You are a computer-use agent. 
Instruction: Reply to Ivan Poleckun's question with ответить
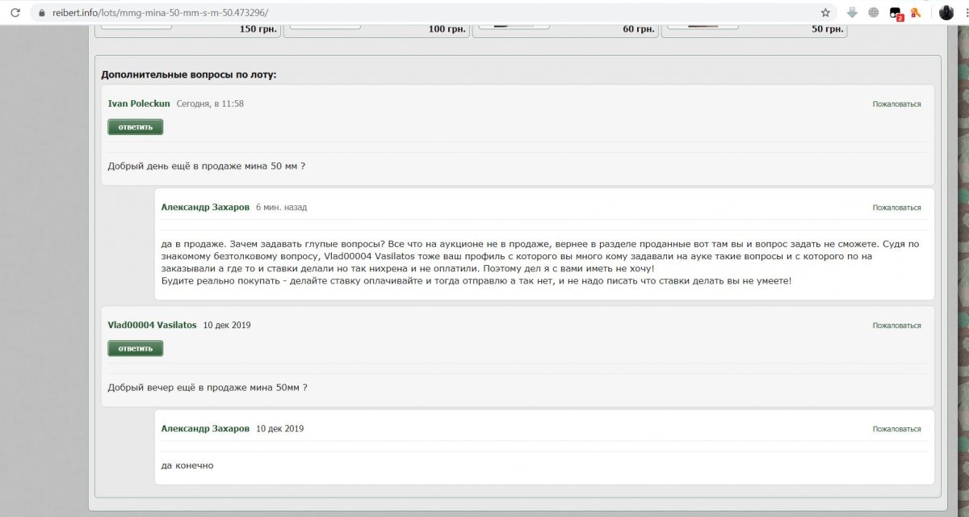pyautogui.click(x=136, y=127)
